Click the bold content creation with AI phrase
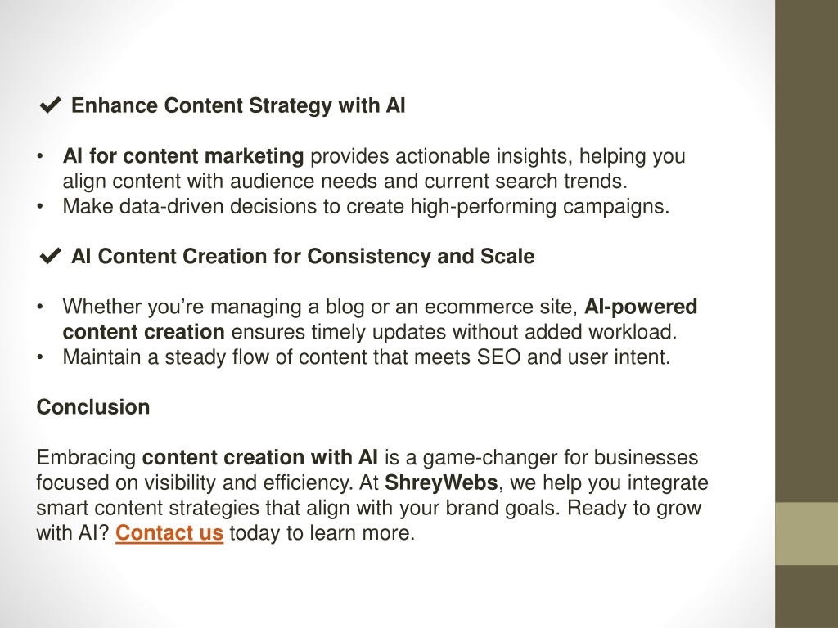The width and height of the screenshot is (838, 628). [x=260, y=458]
